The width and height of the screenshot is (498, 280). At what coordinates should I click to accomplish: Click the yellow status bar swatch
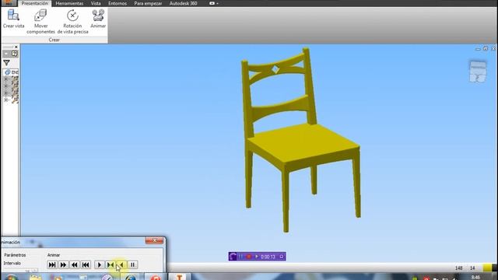pyautogui.click(x=487, y=268)
